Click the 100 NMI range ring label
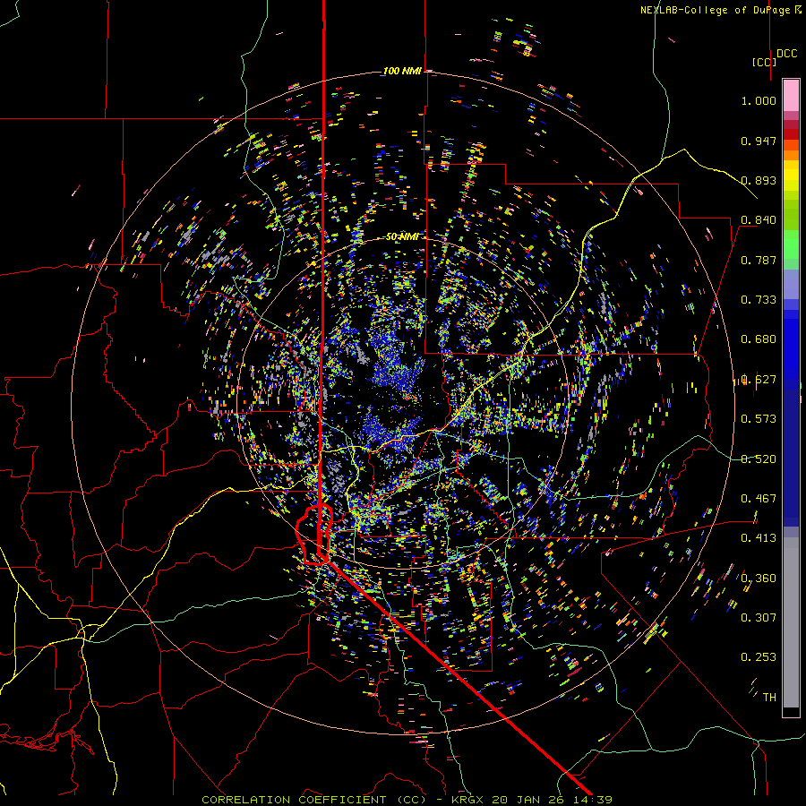Screen dimensions: 806x806 [402, 71]
